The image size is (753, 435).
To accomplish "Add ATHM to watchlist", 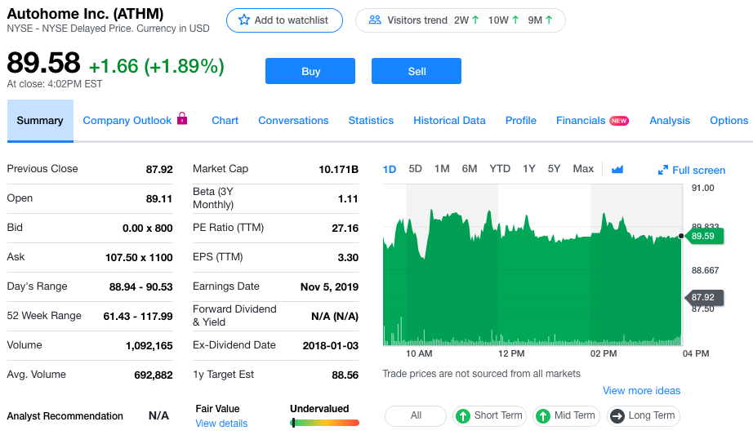I will 284,20.
